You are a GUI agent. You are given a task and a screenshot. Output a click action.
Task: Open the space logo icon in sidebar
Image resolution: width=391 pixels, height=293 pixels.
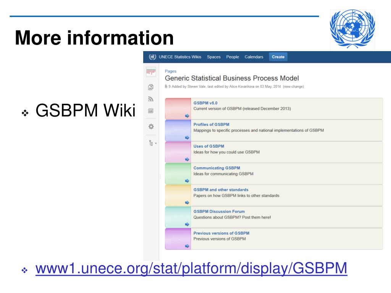pos(151,72)
